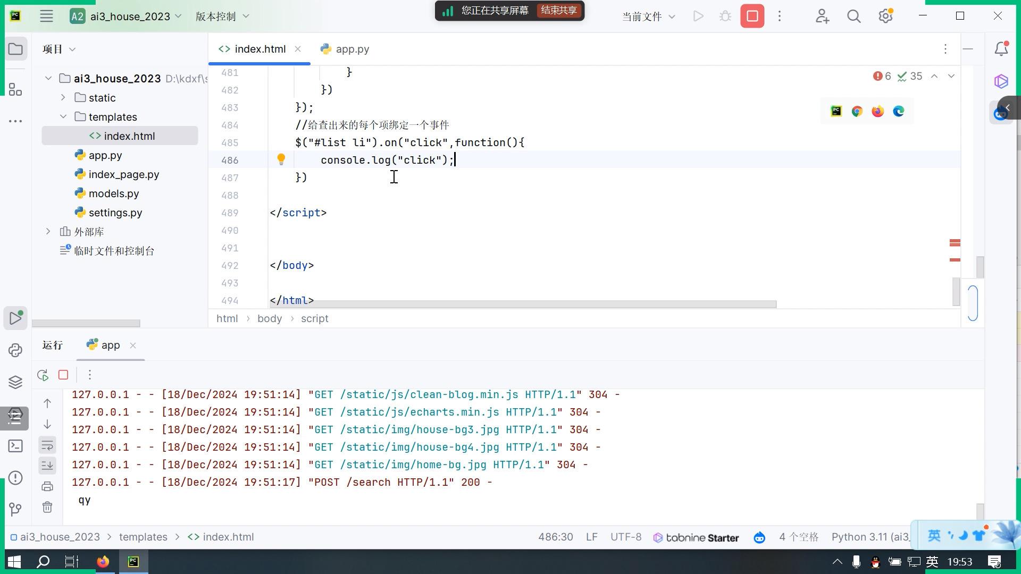Click script in breadcrumb bar

coord(314,318)
